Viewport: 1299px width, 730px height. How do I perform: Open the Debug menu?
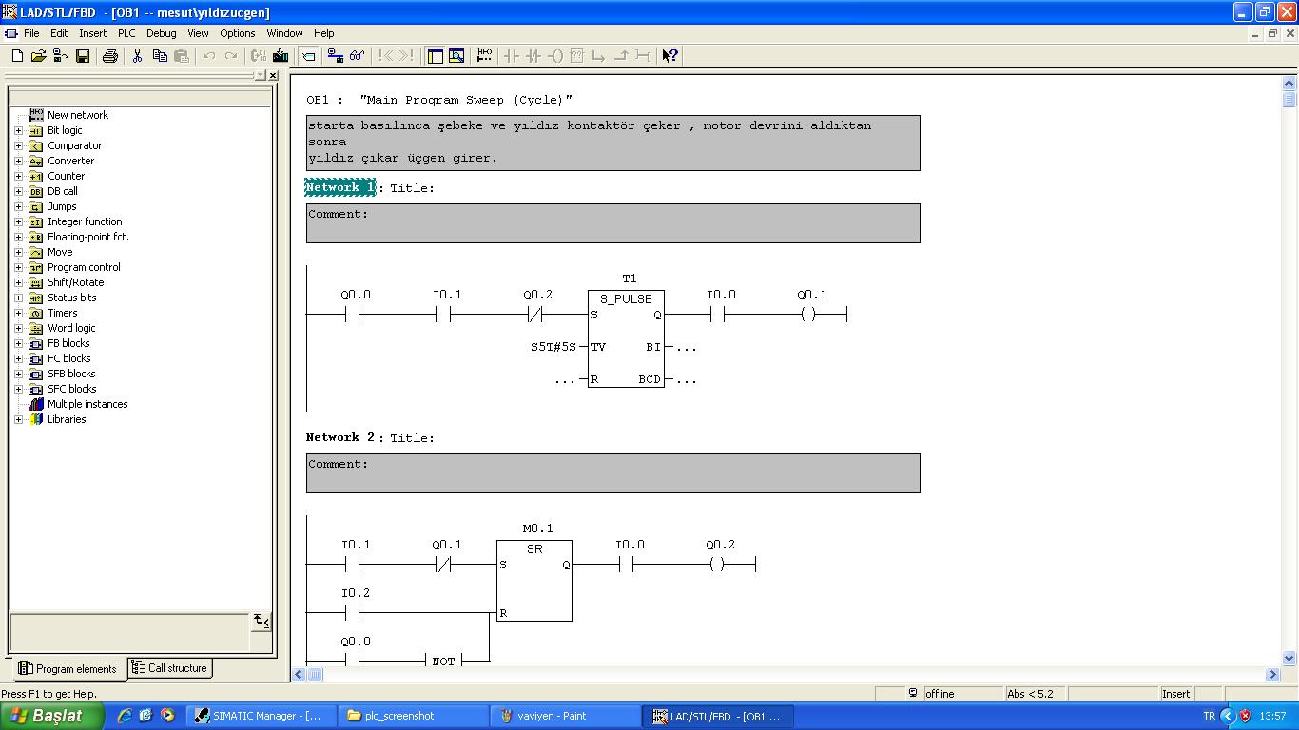161,33
